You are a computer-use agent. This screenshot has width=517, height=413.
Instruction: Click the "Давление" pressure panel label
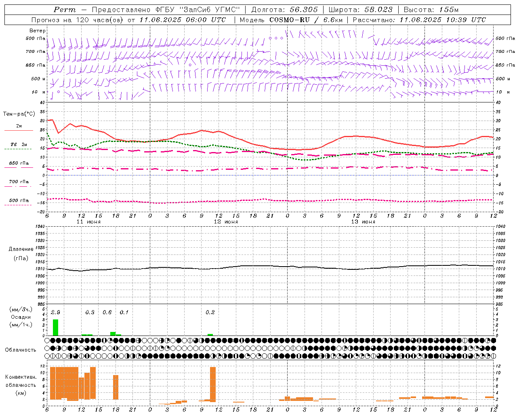pyautogui.click(x=21, y=249)
